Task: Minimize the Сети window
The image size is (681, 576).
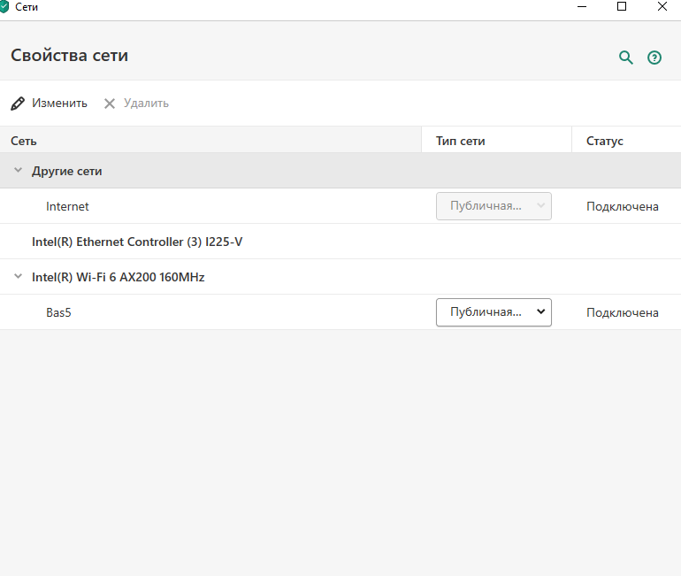Action: click(x=582, y=6)
